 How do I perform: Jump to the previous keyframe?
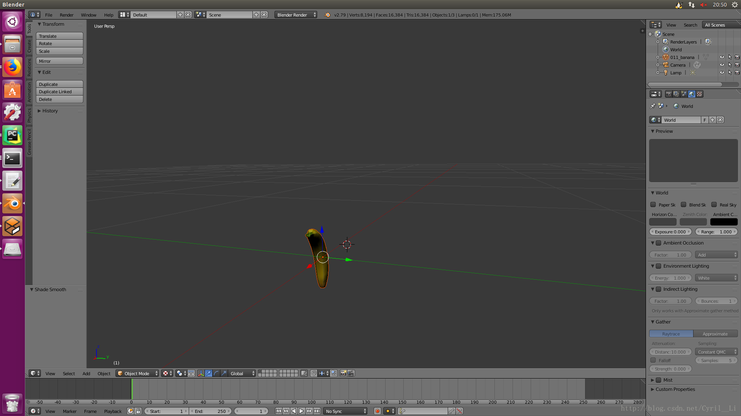(x=286, y=411)
